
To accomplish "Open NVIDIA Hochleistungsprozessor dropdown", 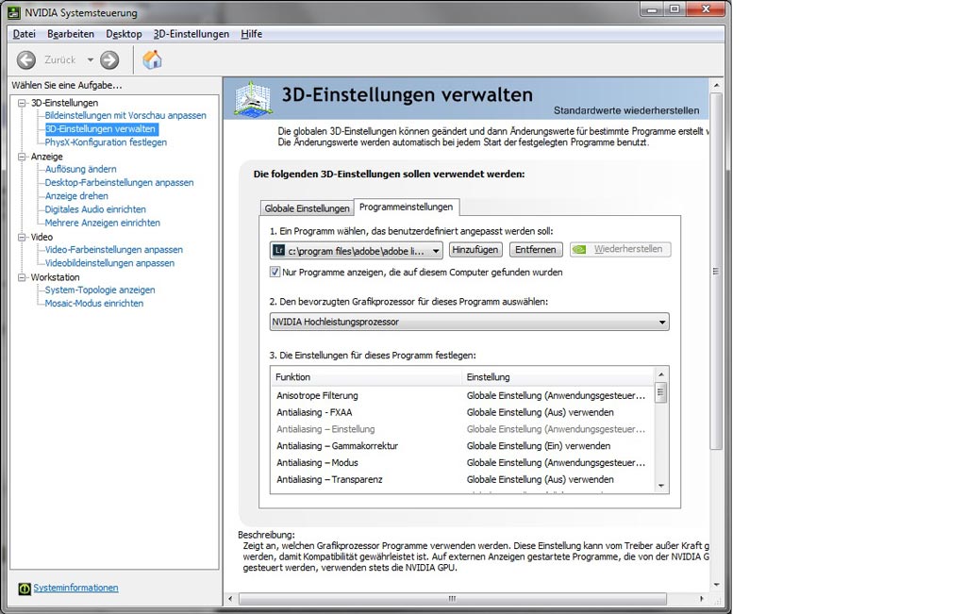I will 470,322.
